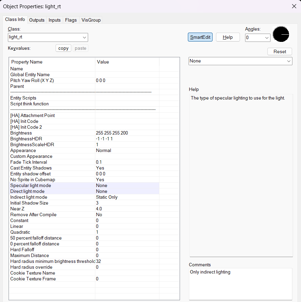
Task: Click in the Comments text box
Action: pos(240,283)
